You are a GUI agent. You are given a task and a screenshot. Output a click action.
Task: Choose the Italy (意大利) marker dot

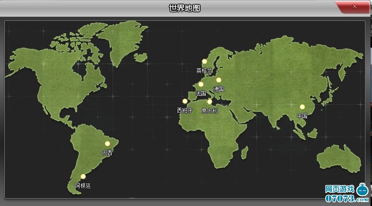(210, 102)
